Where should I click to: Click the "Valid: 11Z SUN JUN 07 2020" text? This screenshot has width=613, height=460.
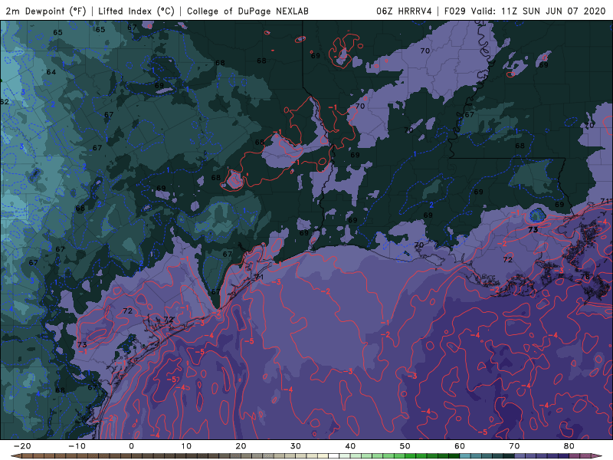pos(539,11)
